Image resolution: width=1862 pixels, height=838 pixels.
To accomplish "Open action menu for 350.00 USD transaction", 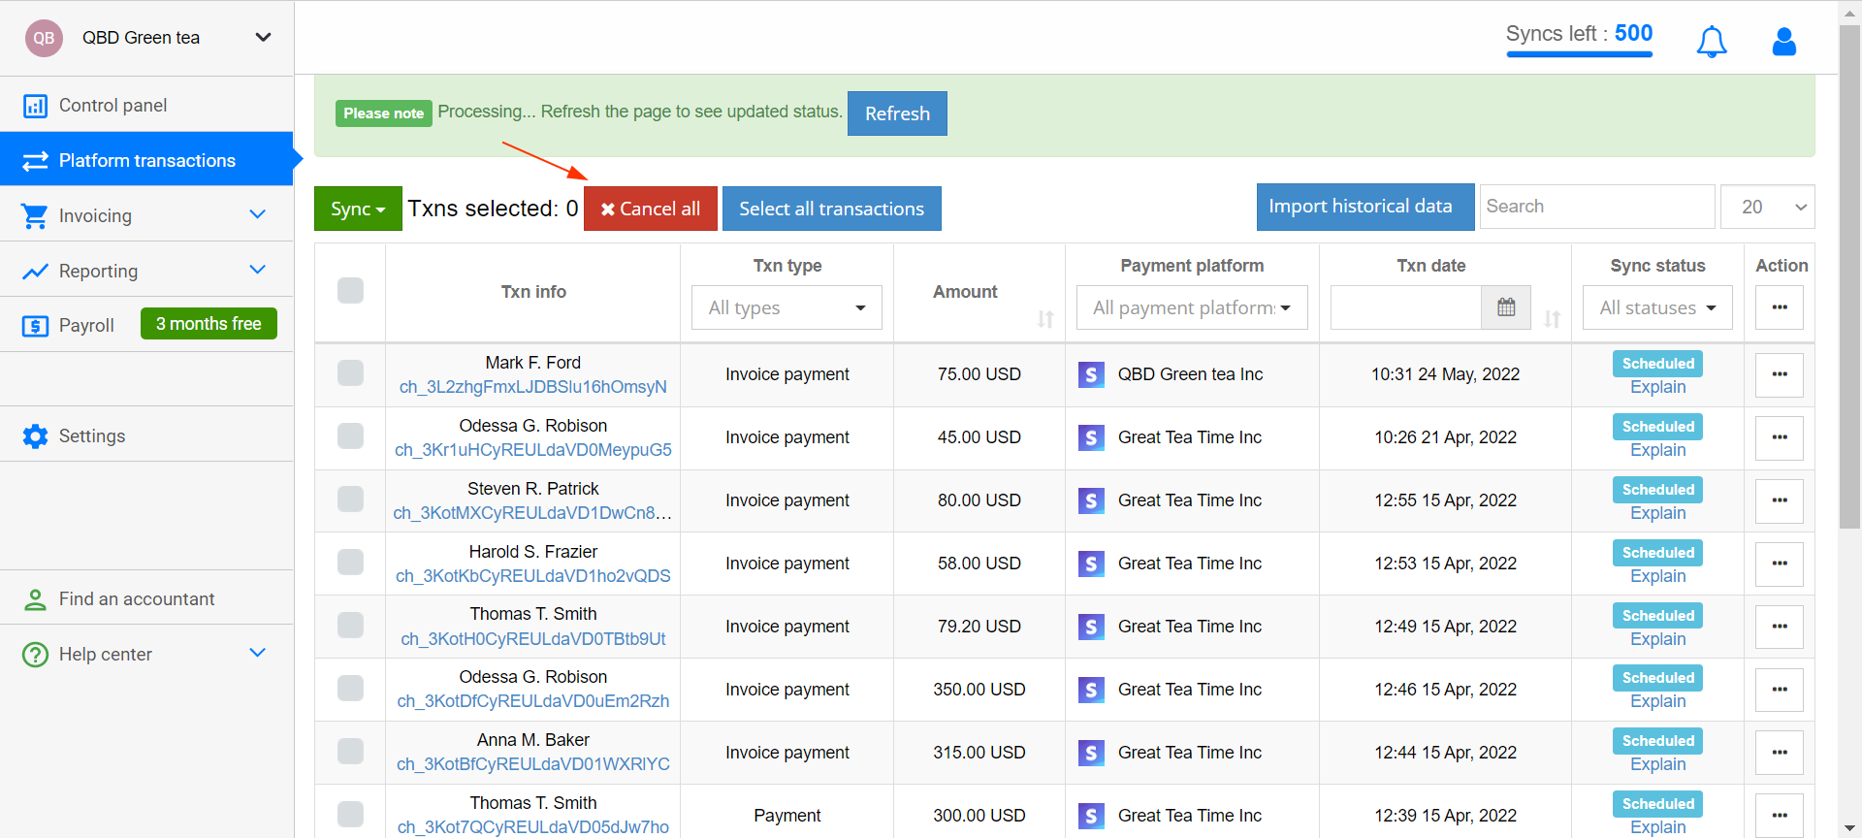I will (x=1780, y=690).
